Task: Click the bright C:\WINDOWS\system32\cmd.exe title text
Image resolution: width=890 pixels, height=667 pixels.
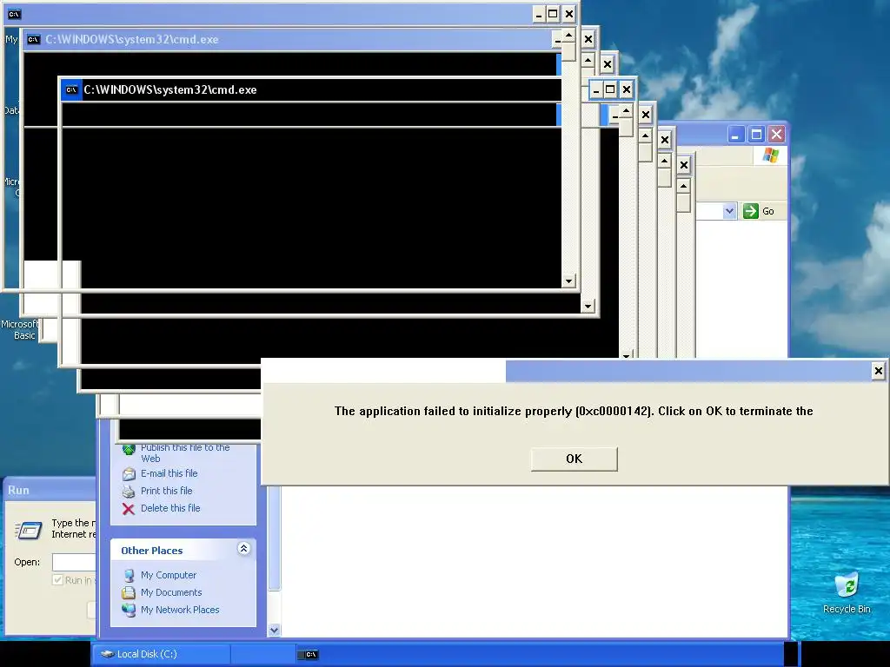Action: coord(170,89)
